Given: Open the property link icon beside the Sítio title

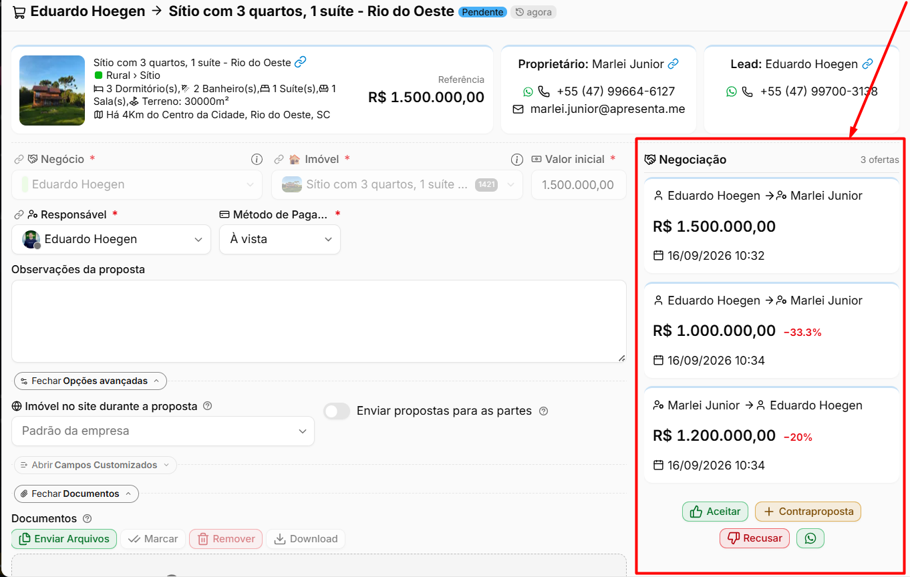Looking at the screenshot, I should pos(301,62).
